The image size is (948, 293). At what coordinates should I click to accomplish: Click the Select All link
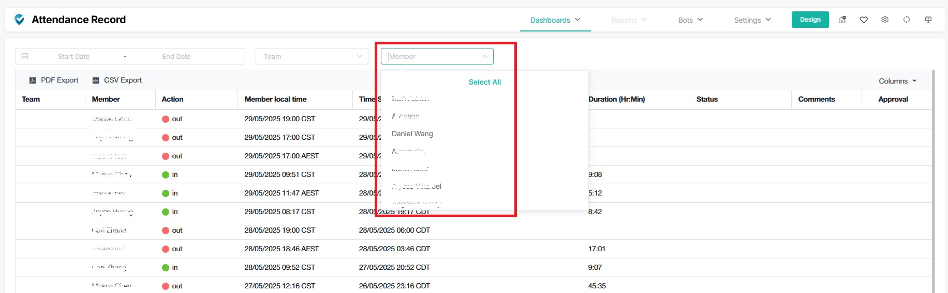484,82
